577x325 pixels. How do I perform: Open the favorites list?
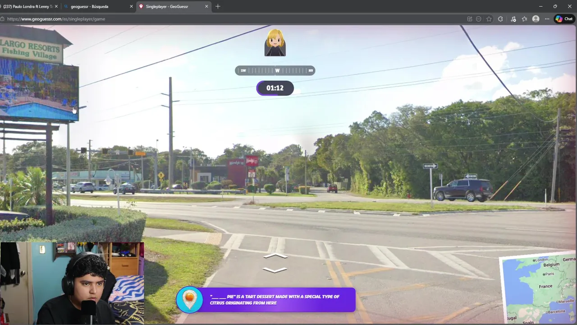pyautogui.click(x=524, y=19)
